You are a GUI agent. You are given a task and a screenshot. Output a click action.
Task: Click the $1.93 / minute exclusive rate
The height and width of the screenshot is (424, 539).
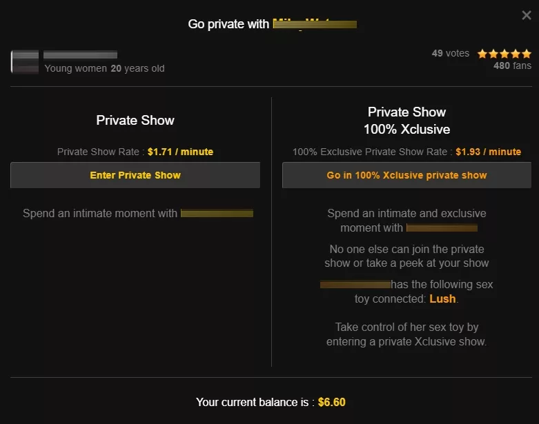pos(488,152)
